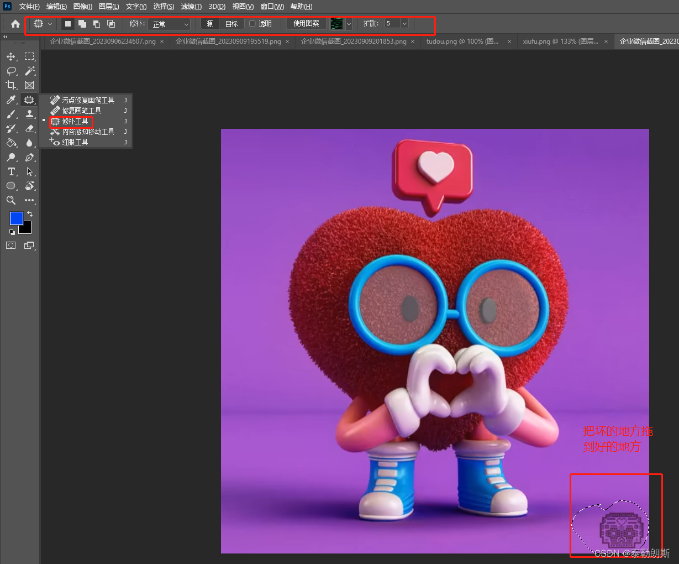
Task: Expand the 扩散 value dropdown
Action: pos(404,24)
